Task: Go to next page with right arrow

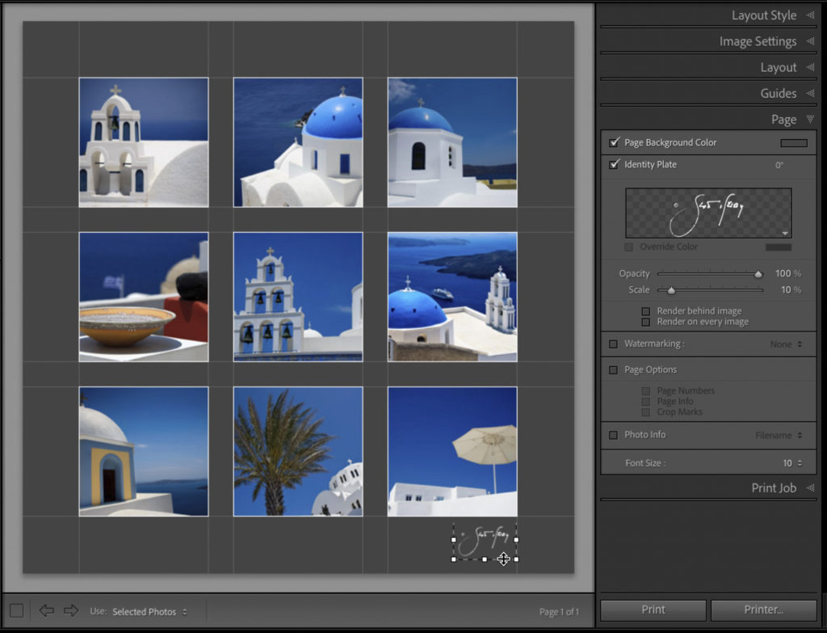Action: click(71, 610)
